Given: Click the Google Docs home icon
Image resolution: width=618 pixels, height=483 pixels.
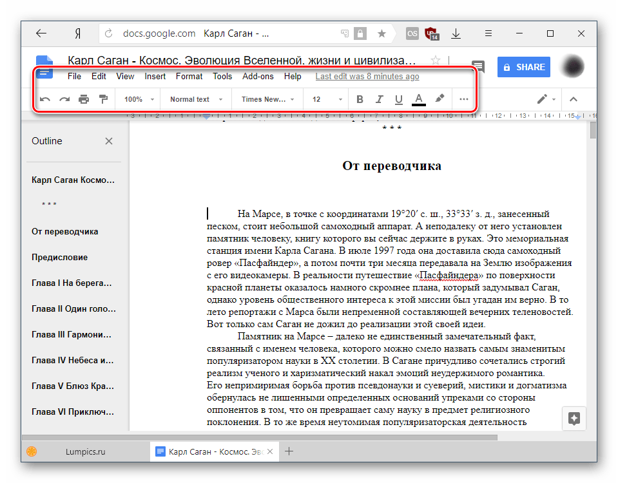Looking at the screenshot, I should [x=44, y=67].
